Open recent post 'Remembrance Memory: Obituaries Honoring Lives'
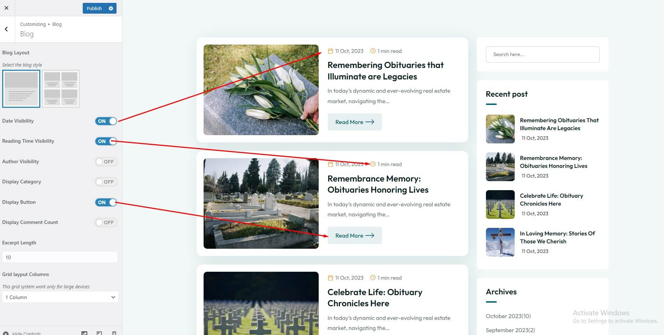Image resolution: width=664 pixels, height=335 pixels. (554, 162)
